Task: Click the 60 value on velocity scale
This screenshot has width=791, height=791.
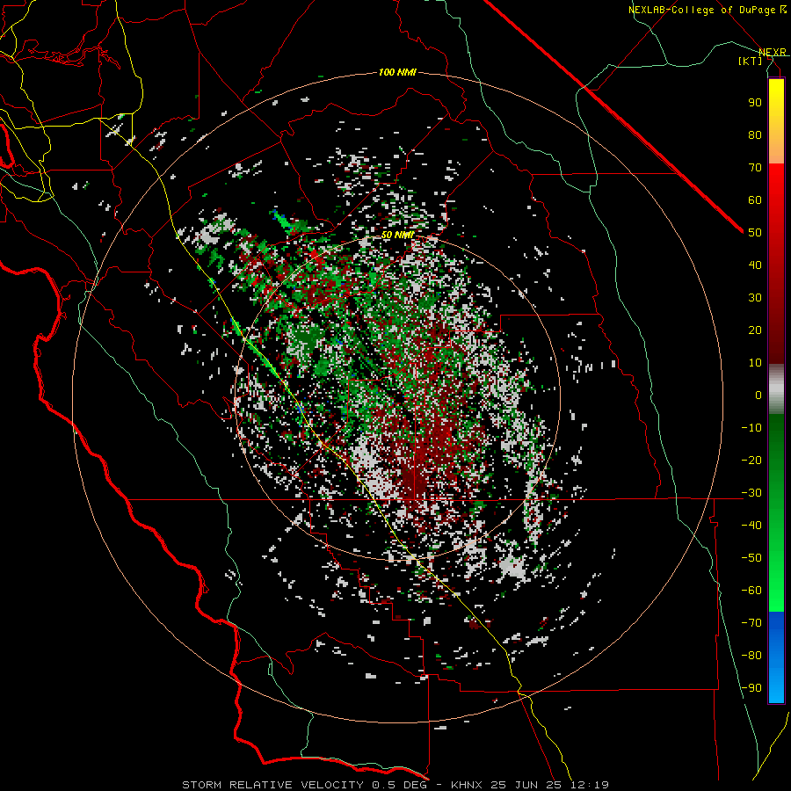Action: point(755,200)
